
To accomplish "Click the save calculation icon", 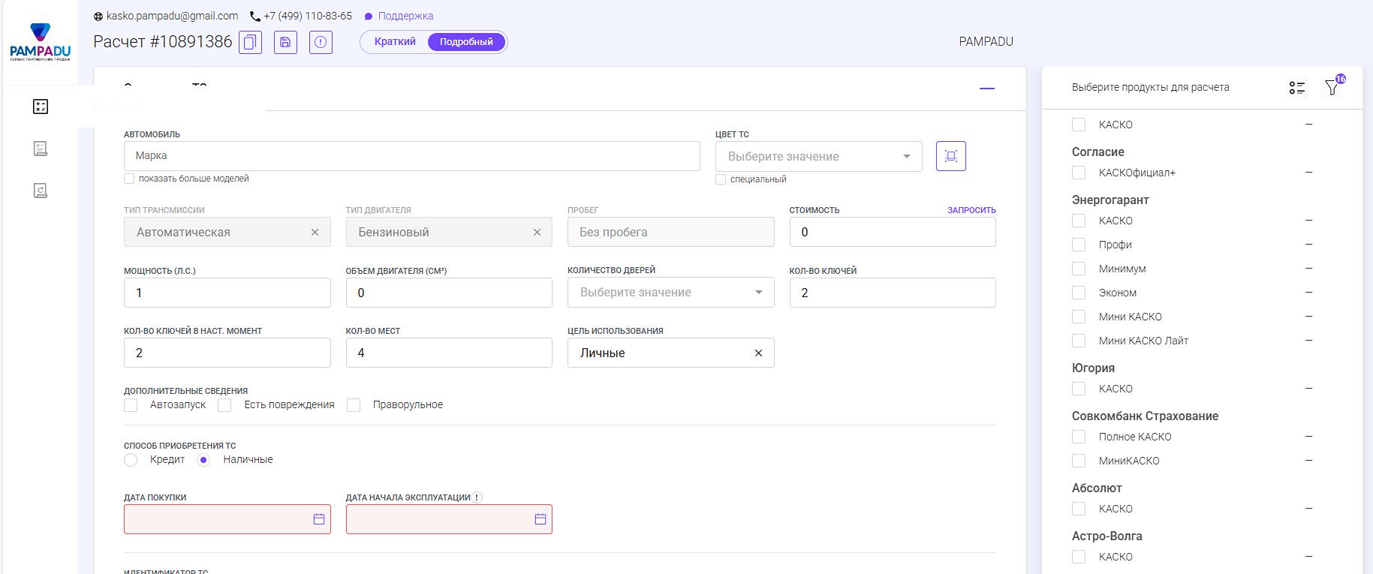I will tap(285, 42).
